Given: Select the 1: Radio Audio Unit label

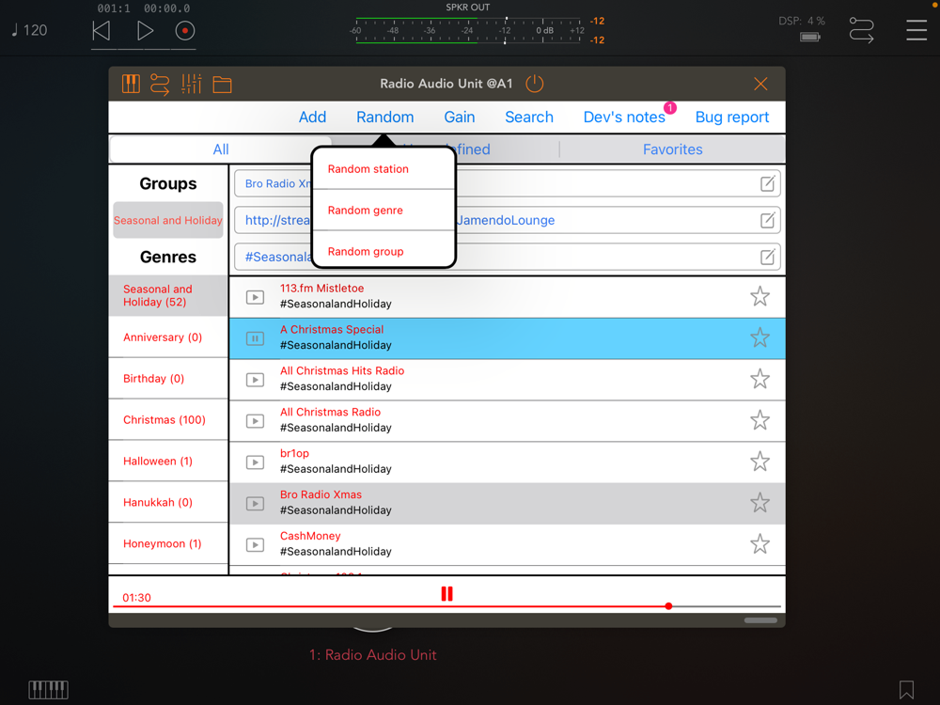Looking at the screenshot, I should coord(372,655).
